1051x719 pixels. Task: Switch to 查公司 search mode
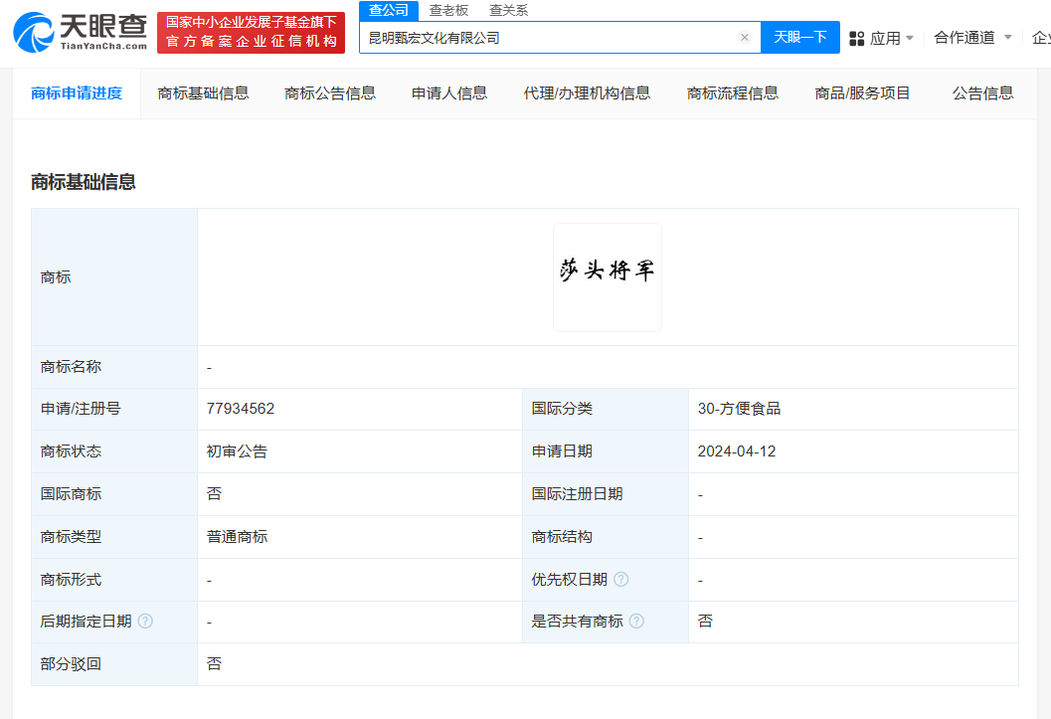click(x=389, y=10)
